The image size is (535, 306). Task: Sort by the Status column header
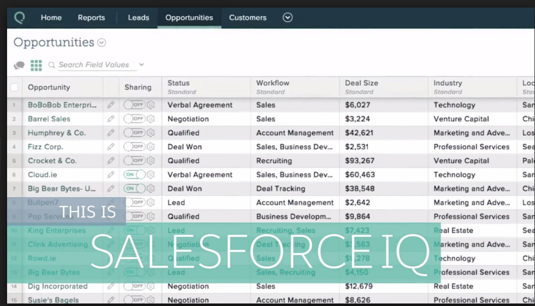pyautogui.click(x=206, y=87)
